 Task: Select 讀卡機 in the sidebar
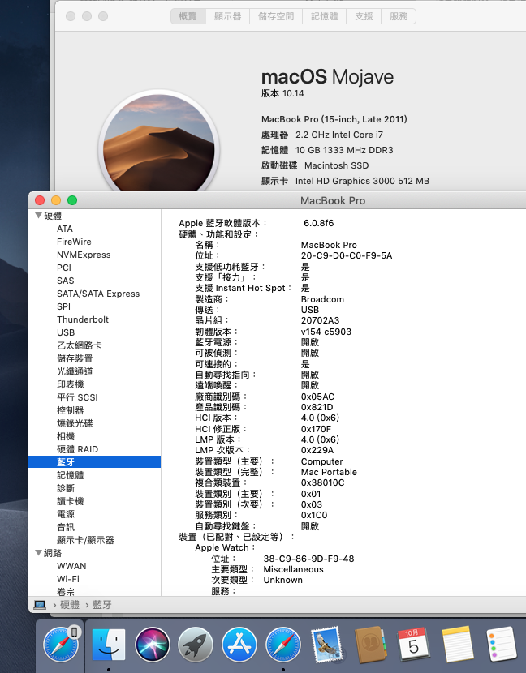(x=70, y=501)
